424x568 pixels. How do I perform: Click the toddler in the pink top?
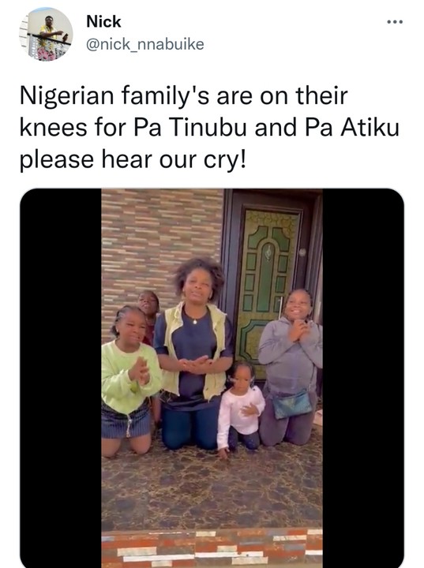[241, 409]
